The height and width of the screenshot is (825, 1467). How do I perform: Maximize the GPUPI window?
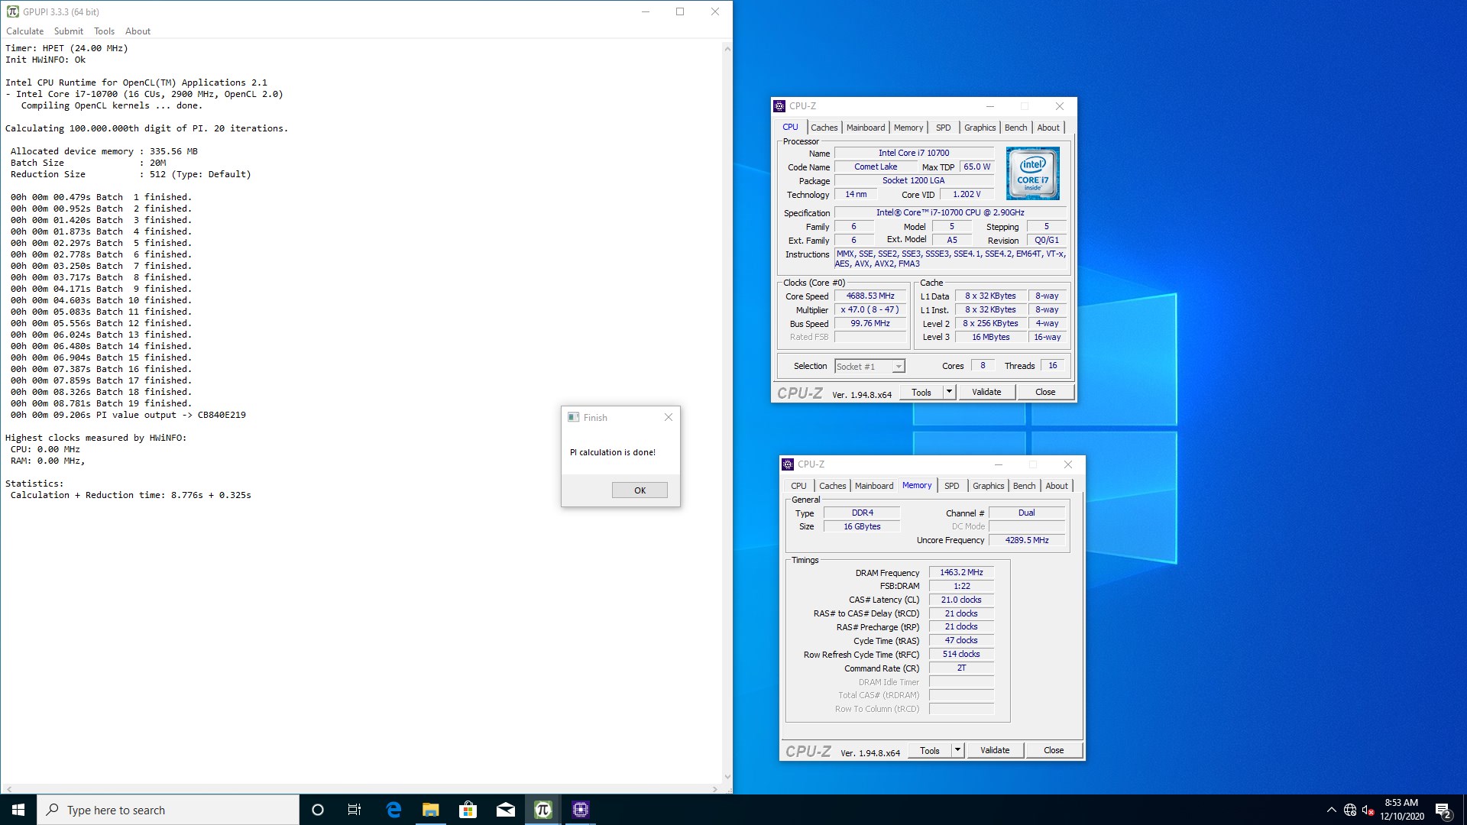(x=680, y=11)
